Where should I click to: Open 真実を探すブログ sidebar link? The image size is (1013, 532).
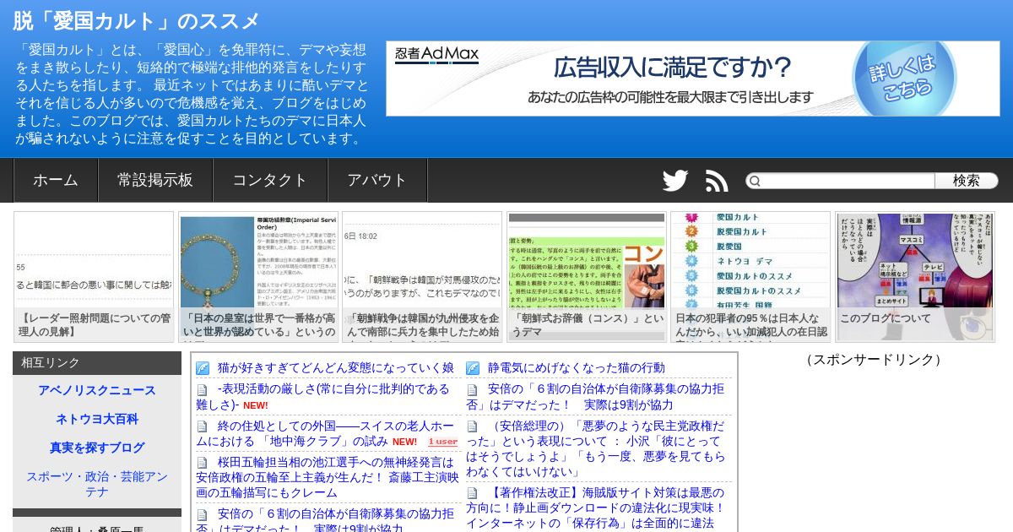pyautogui.click(x=97, y=448)
